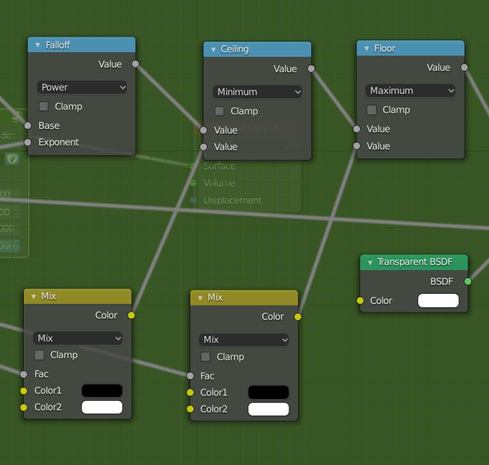Screen dimensions: 489x465
Task: Click Color1 input socket of Mix feeding Floor
Action: (x=190, y=392)
